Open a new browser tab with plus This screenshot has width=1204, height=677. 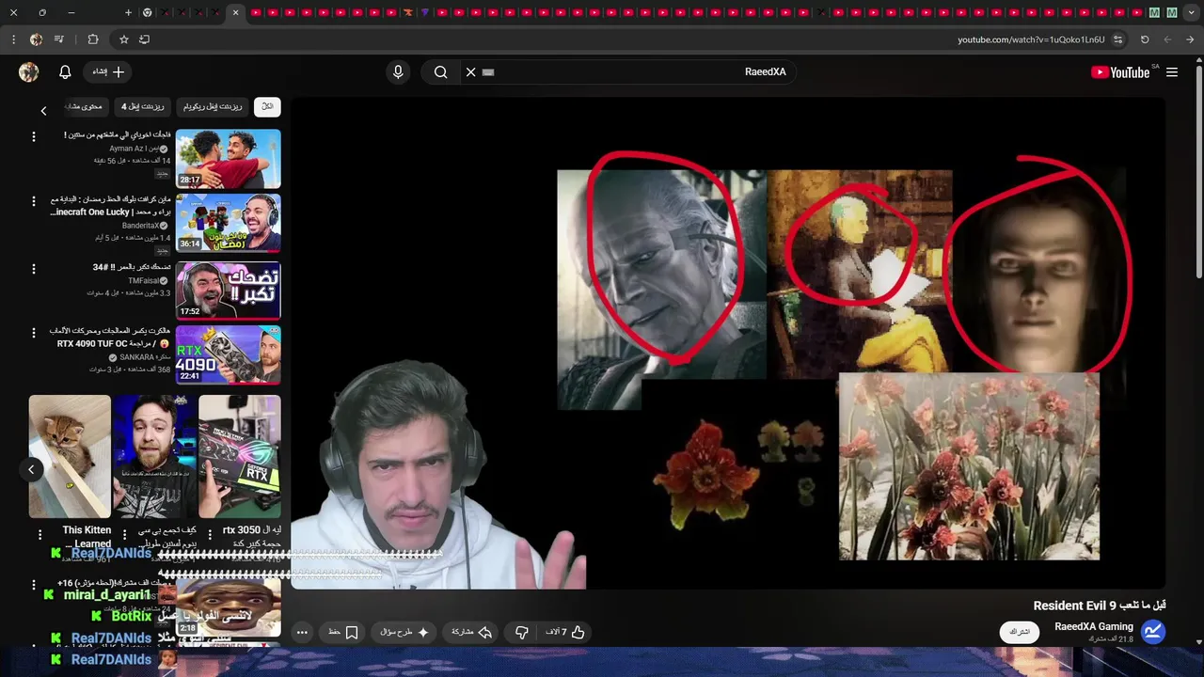[x=128, y=12]
